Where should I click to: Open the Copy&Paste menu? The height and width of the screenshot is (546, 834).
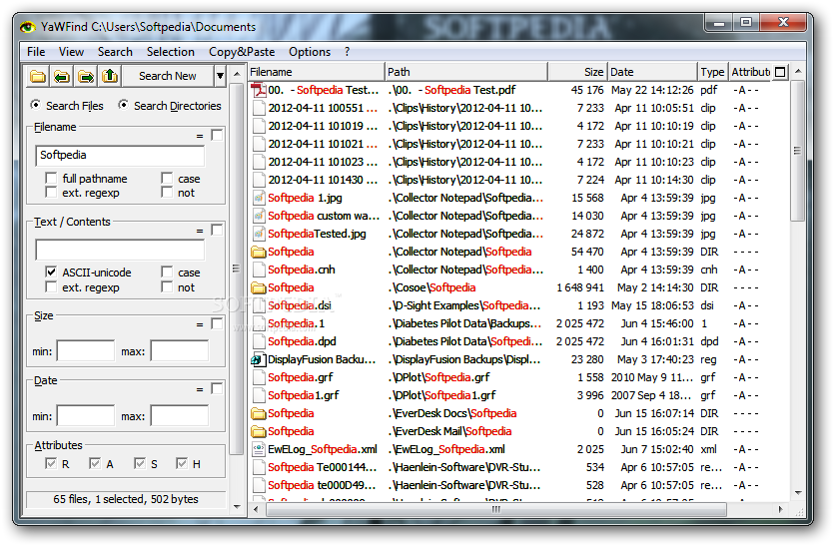[242, 52]
